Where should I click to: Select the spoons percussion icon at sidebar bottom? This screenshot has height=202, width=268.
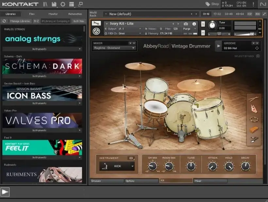point(254,139)
